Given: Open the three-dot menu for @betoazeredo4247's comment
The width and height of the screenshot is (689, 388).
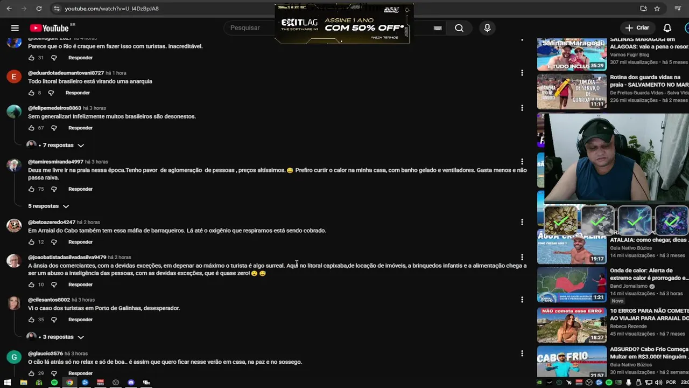Looking at the screenshot, I should pyautogui.click(x=522, y=222).
